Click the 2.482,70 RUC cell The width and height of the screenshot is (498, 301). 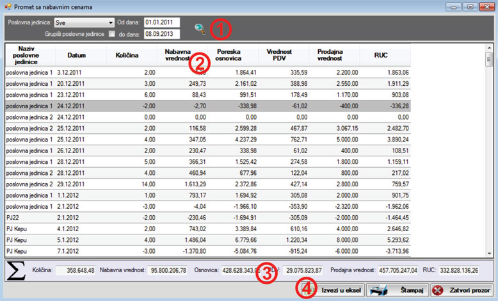(x=385, y=129)
